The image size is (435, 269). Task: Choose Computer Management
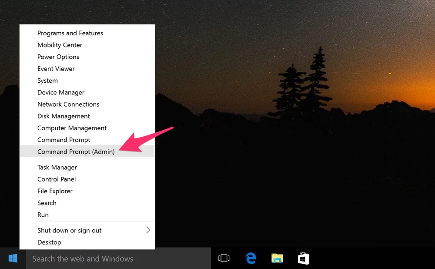(72, 128)
